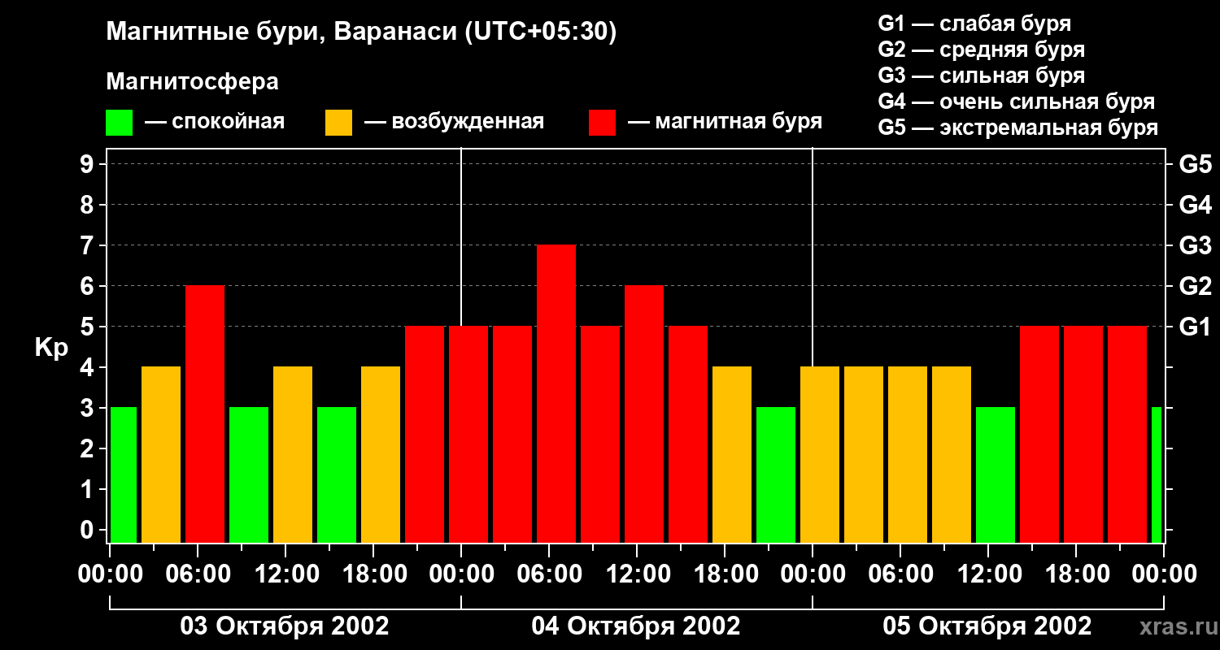This screenshot has height=650, width=1220.
Task: Click '06:00' time label above 03 Октября
Action: (x=197, y=574)
